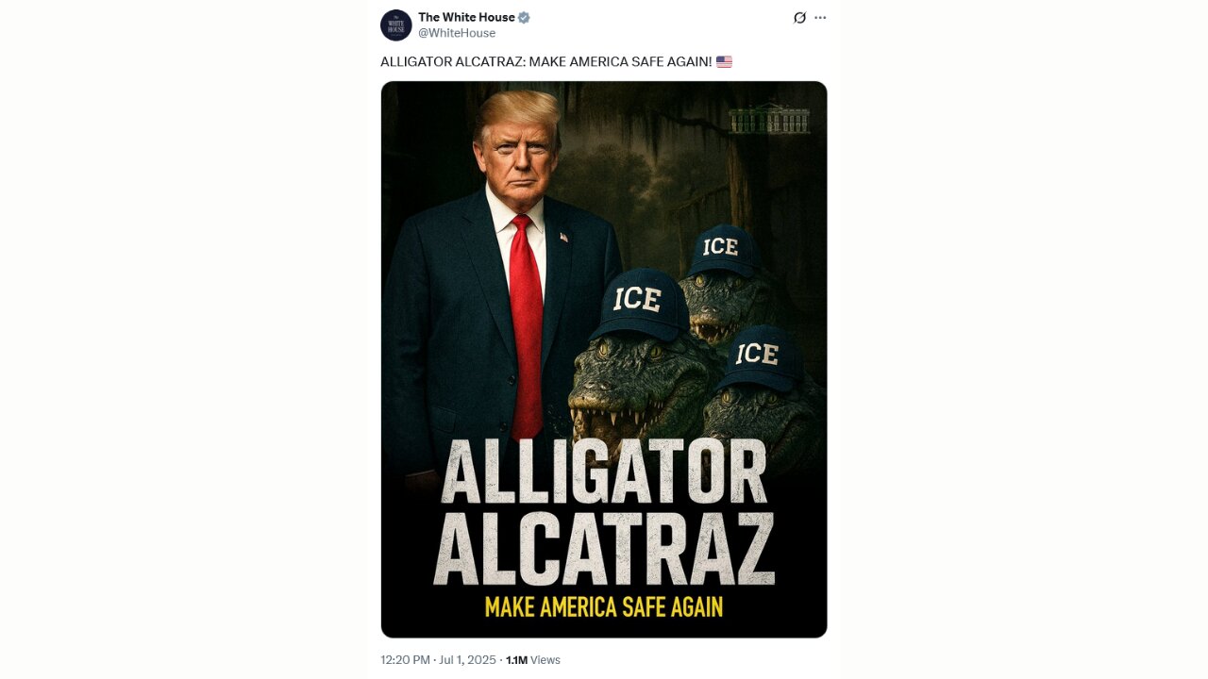
Task: Click the yellow MAKE AMERICA SAFE AGAIN tagline
Action: point(604,606)
